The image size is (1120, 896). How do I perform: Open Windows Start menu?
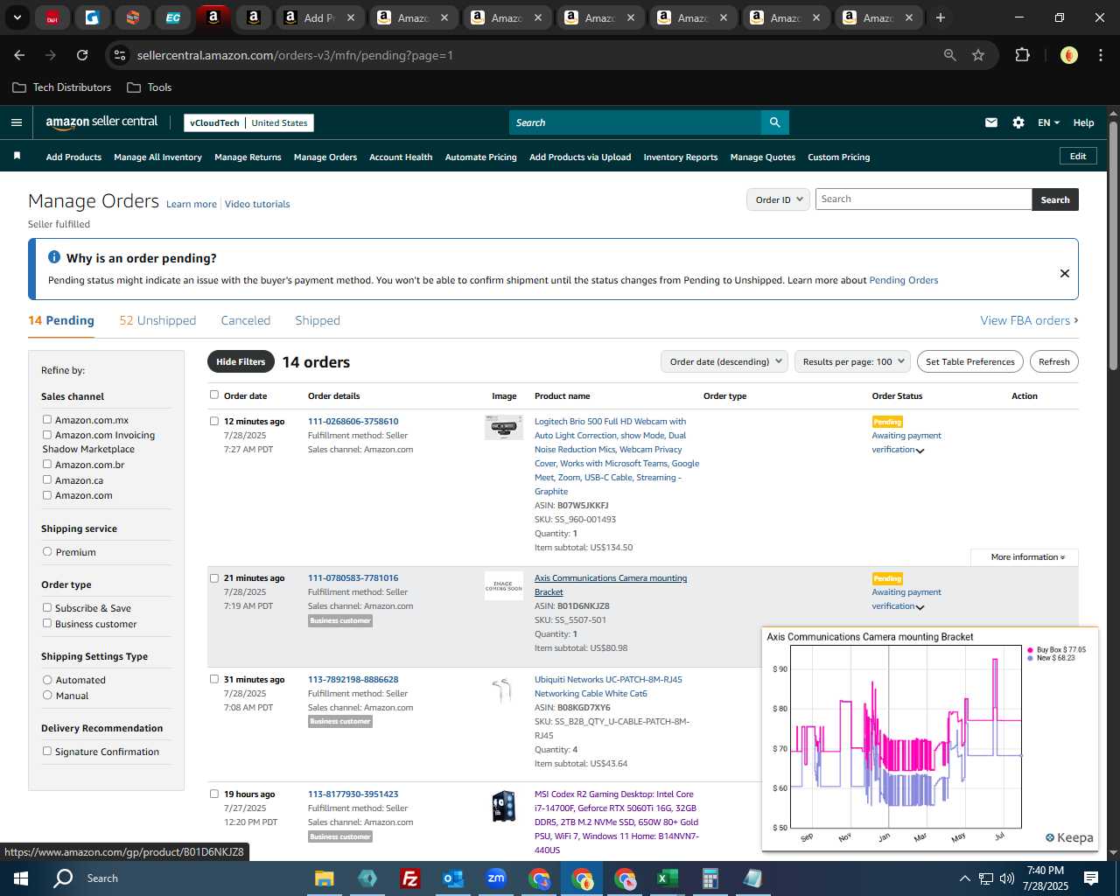click(x=20, y=878)
